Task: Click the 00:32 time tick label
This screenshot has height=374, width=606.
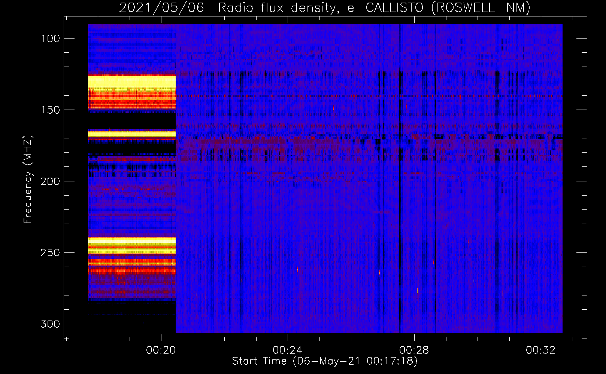Action: (x=541, y=350)
